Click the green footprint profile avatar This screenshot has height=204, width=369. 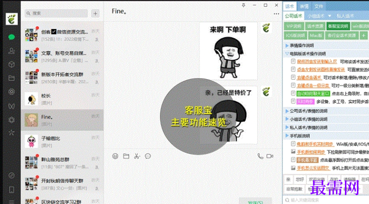(12, 19)
